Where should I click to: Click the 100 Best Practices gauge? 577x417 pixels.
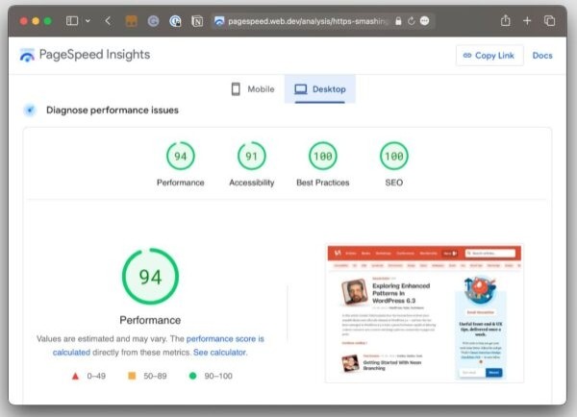tap(323, 156)
